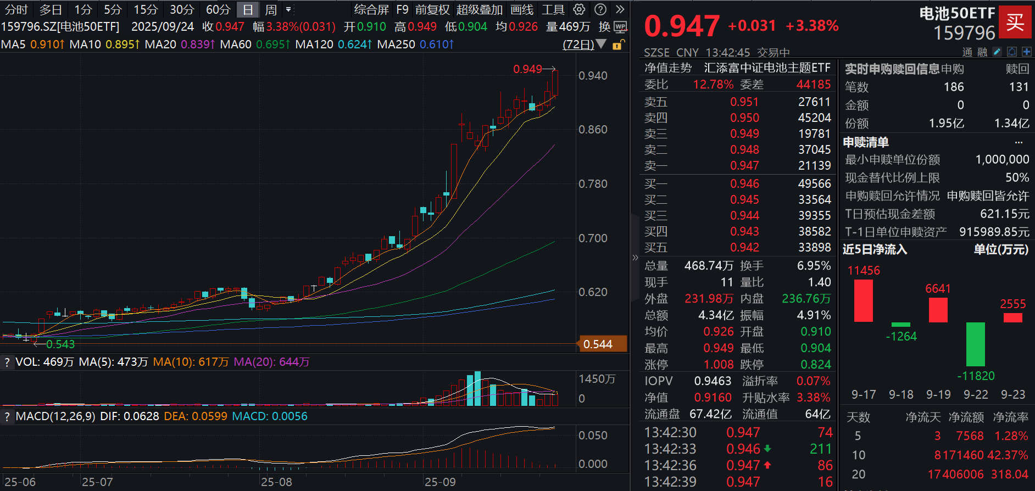Image resolution: width=1035 pixels, height=491 pixels.
Task: Open 前复权 price adjustment options
Action: (432, 9)
